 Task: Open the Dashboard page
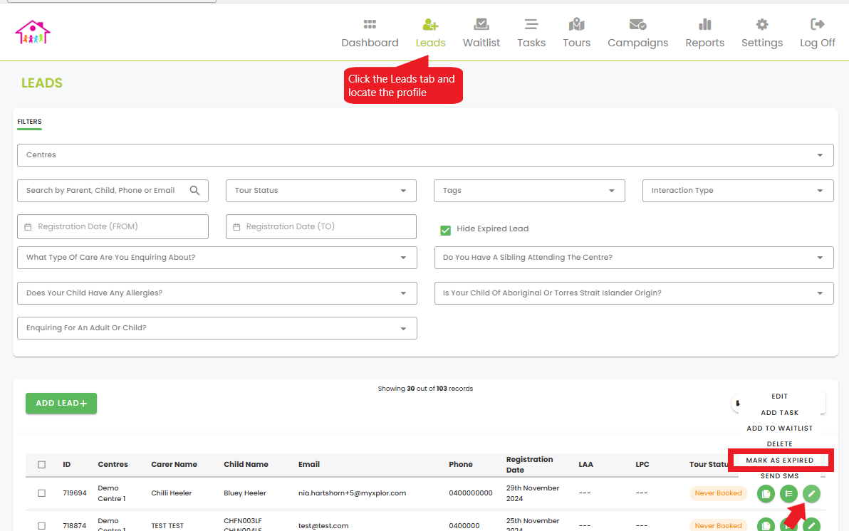point(370,33)
